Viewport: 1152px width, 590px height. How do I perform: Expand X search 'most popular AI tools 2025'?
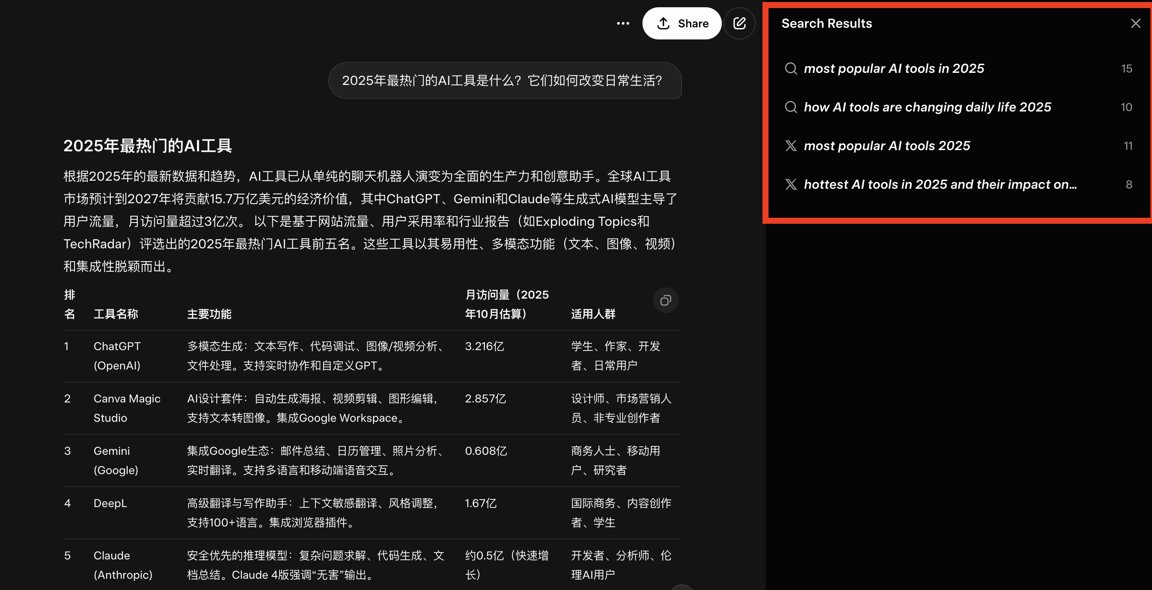(x=887, y=146)
